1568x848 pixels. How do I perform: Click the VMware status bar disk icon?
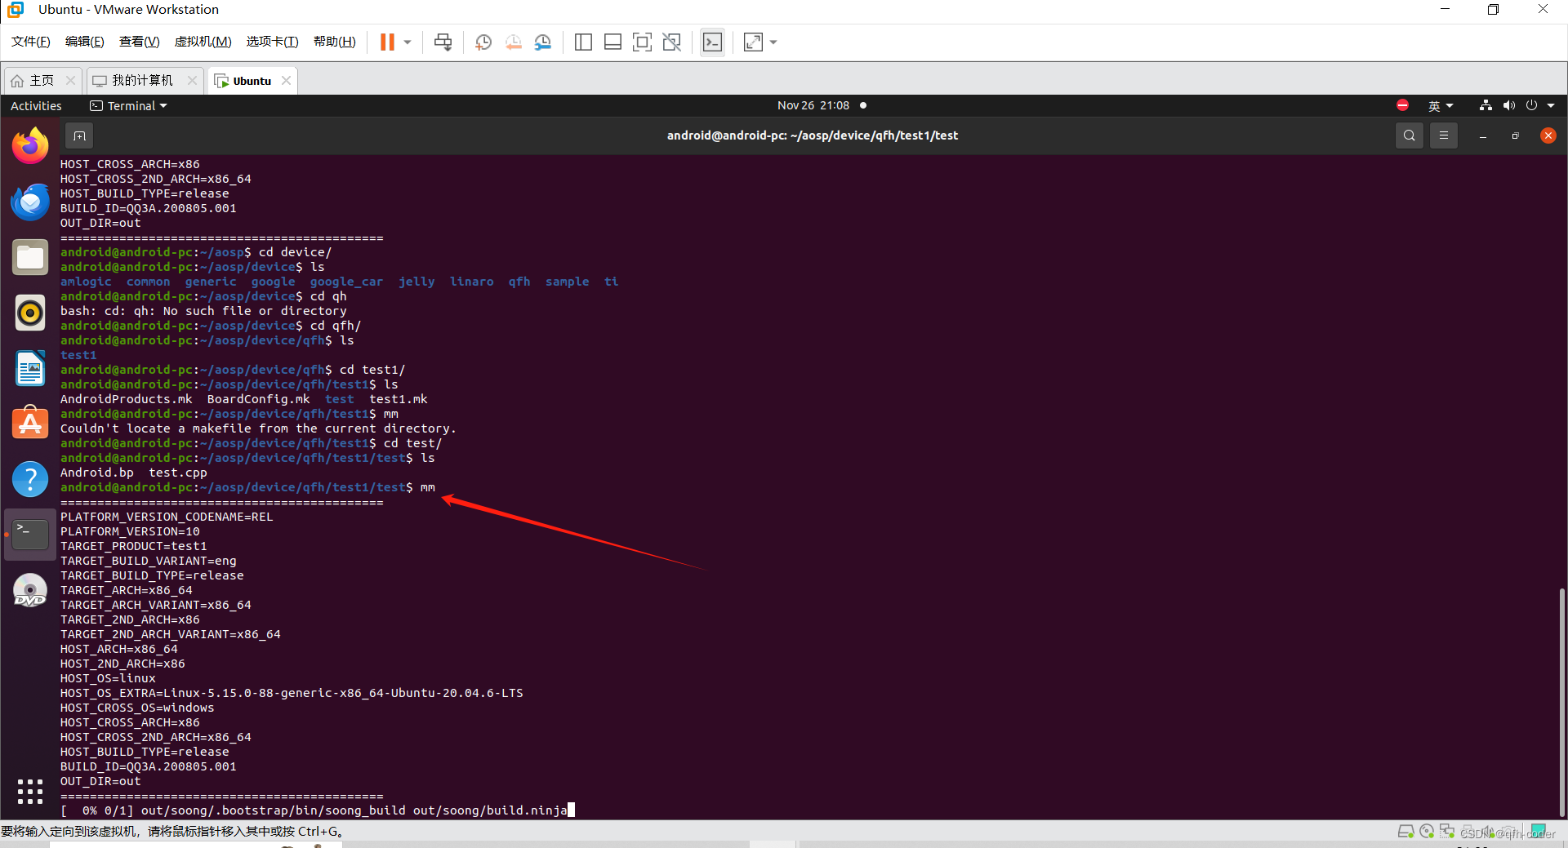coord(1405,832)
